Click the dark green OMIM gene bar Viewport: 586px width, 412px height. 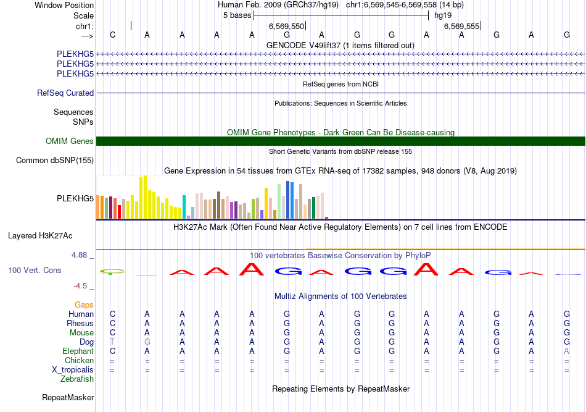[x=340, y=141]
